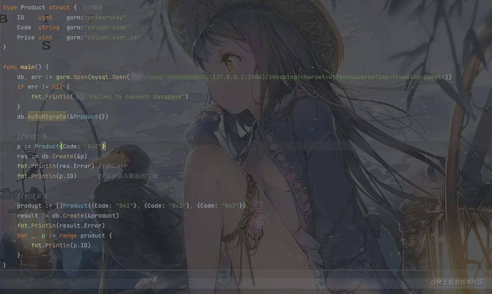
Task: Click "042" in the "p := Product" line
Action: pyautogui.click(x=93, y=147)
